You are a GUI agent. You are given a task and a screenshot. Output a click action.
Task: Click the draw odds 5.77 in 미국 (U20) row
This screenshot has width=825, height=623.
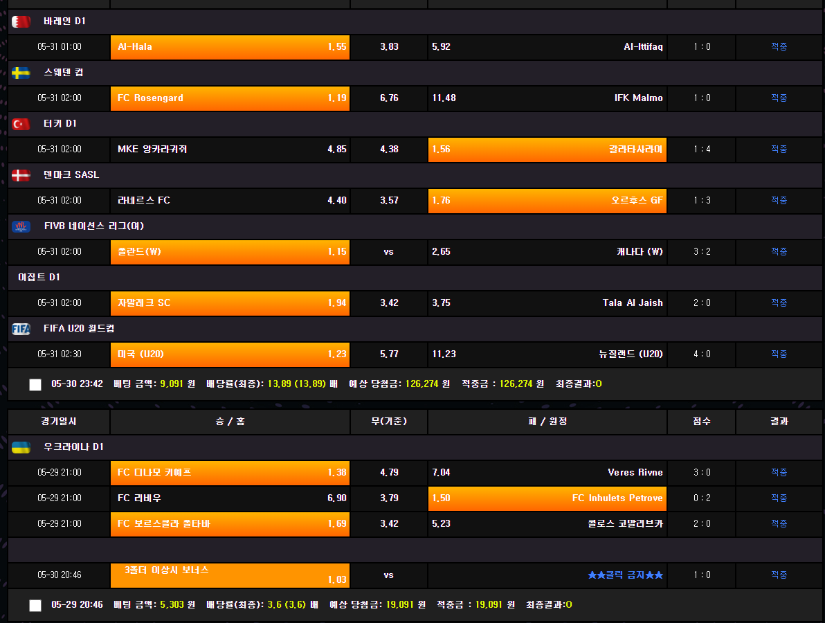[389, 354]
